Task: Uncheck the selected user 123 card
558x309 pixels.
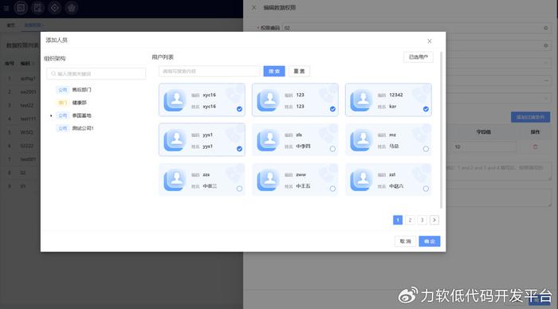Action: 332,109
